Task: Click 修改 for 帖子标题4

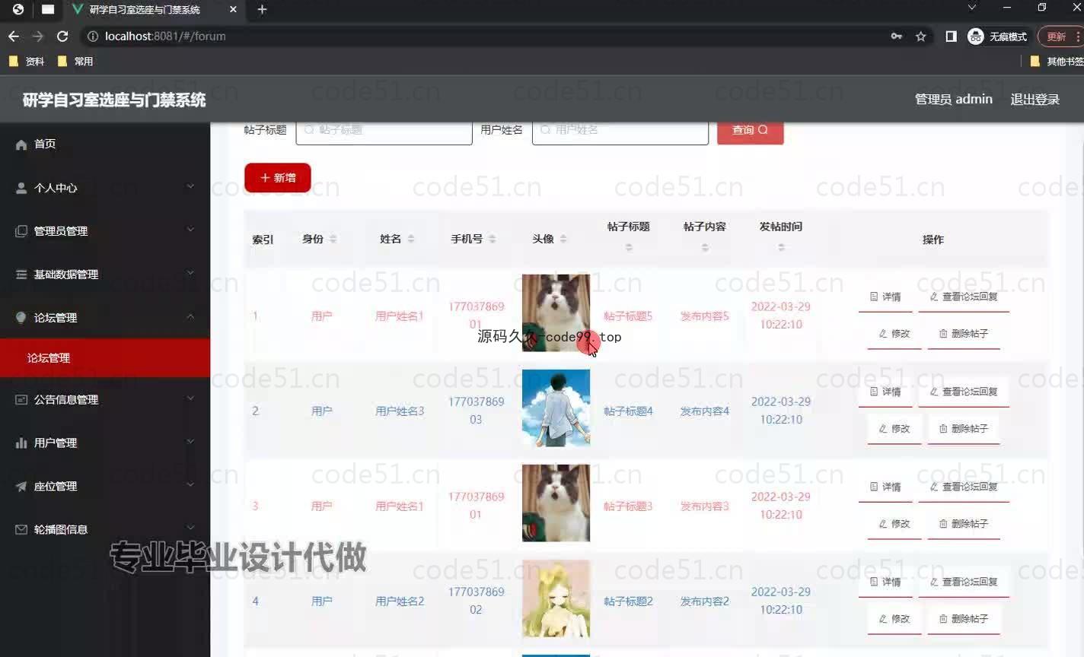Action: (894, 429)
